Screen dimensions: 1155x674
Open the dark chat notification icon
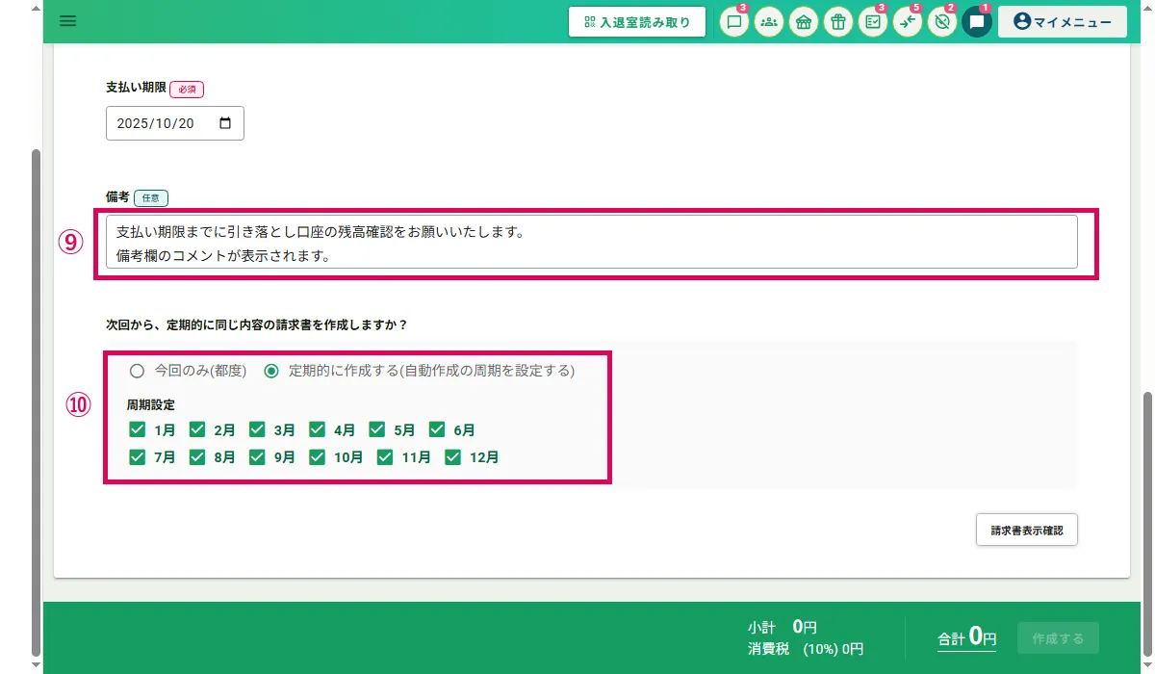tap(976, 22)
